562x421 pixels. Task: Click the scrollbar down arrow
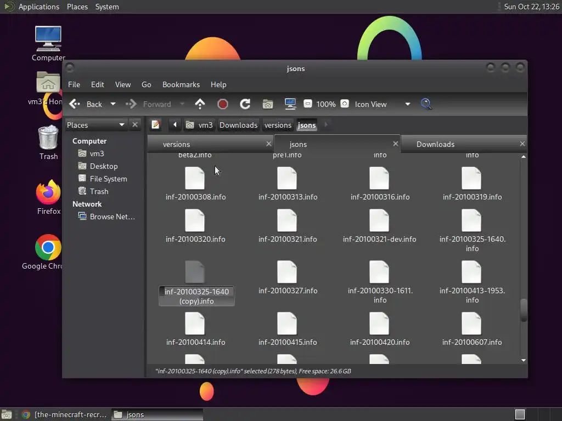pyautogui.click(x=524, y=360)
